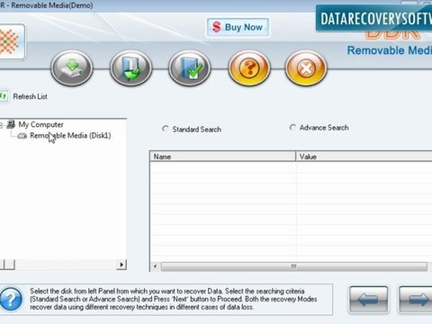Click the My Computer icon
432x324 pixels.
pos(11,124)
